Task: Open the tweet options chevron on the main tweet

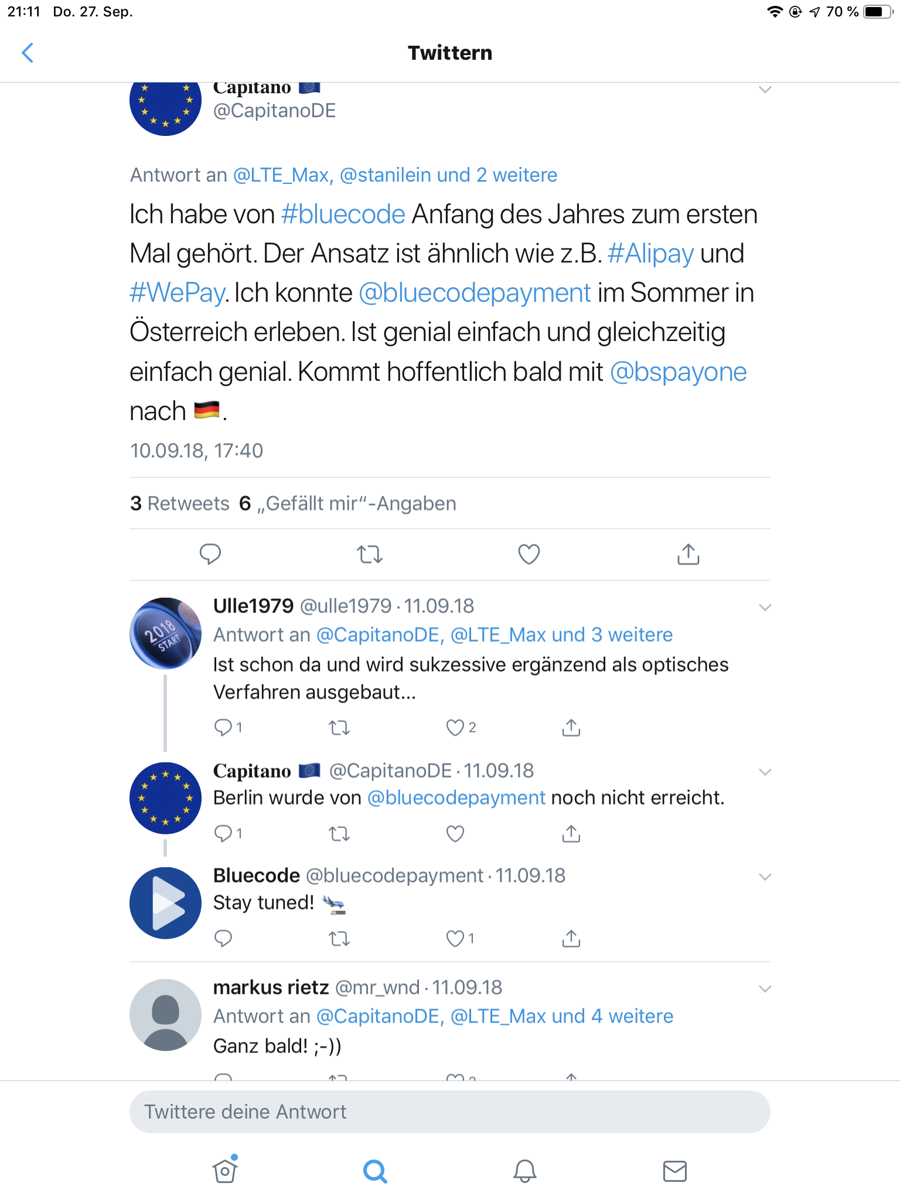Action: [765, 90]
